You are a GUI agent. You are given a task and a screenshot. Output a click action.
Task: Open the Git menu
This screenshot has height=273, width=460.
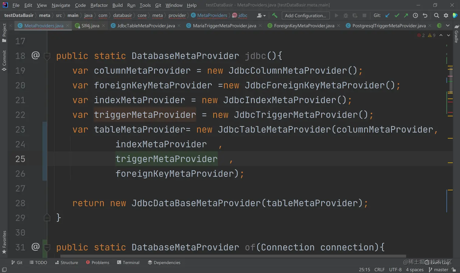coord(158,5)
